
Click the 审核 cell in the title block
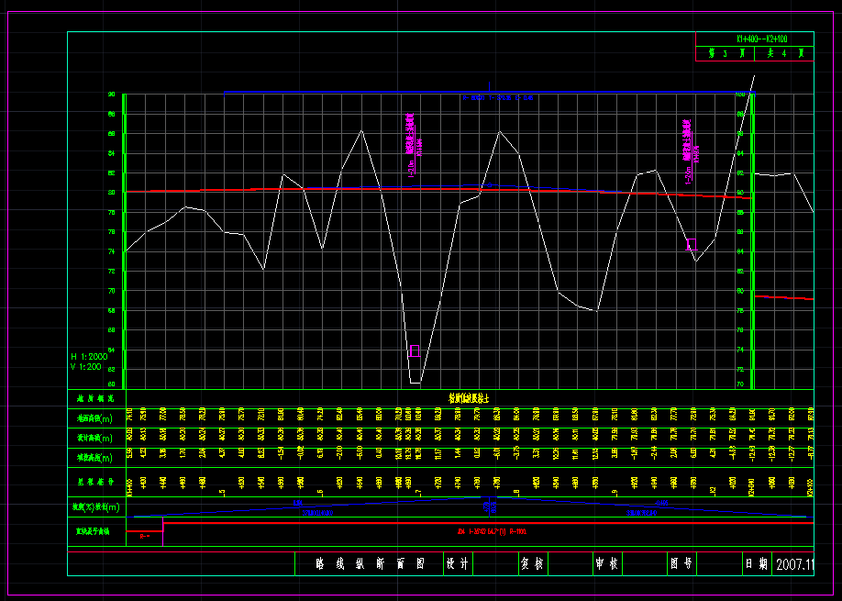(x=605, y=564)
